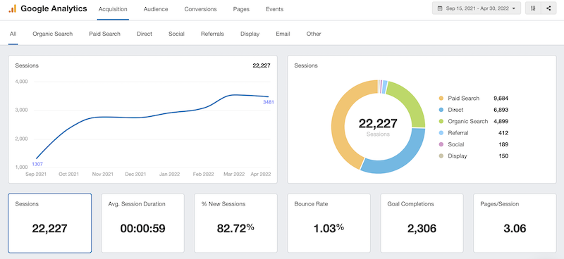The width and height of the screenshot is (564, 259).
Task: Click the Paid Search legend label
Action: 464,99
